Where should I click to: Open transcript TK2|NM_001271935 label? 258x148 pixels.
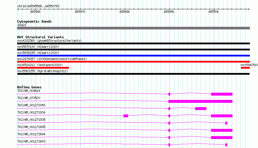[x=31, y=120]
